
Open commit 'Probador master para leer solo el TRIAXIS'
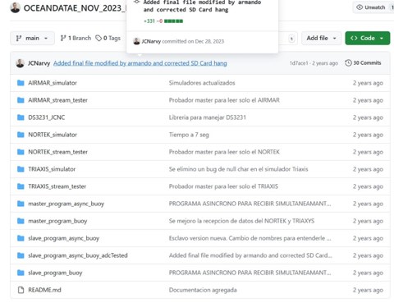223,186
